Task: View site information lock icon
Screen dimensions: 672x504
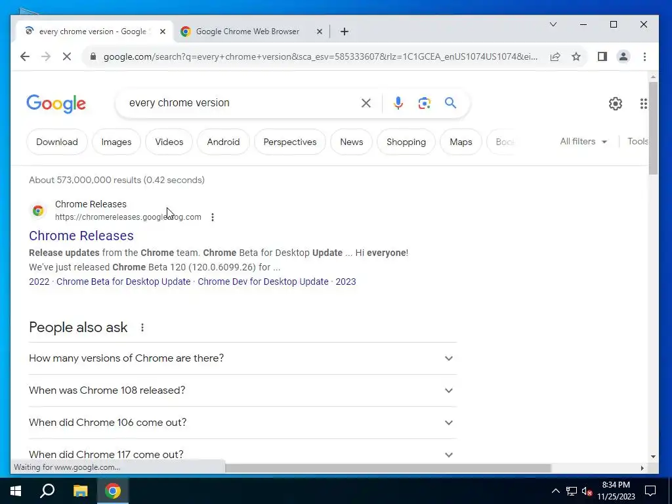Action: 93,56
